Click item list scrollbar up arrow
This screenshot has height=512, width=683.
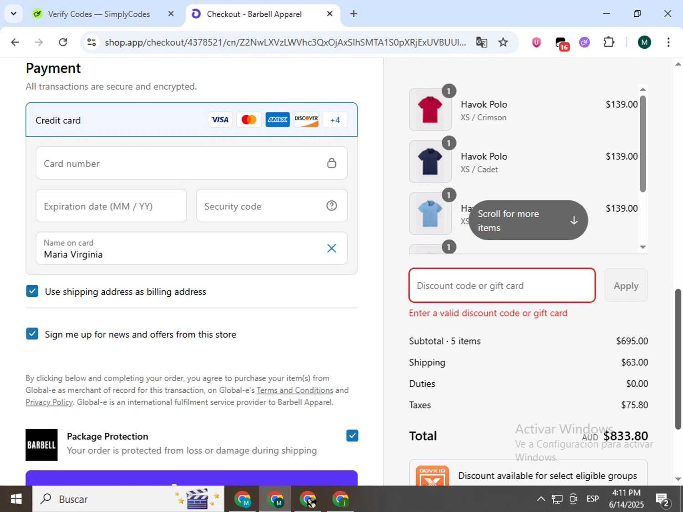pos(642,89)
